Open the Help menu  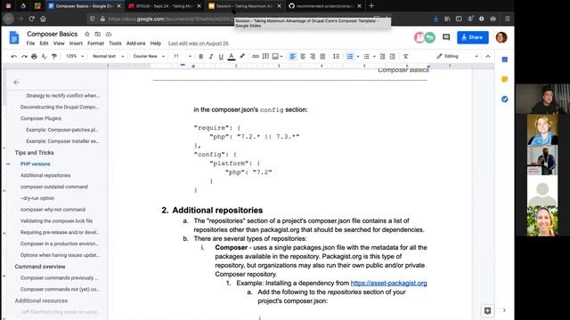click(156, 44)
